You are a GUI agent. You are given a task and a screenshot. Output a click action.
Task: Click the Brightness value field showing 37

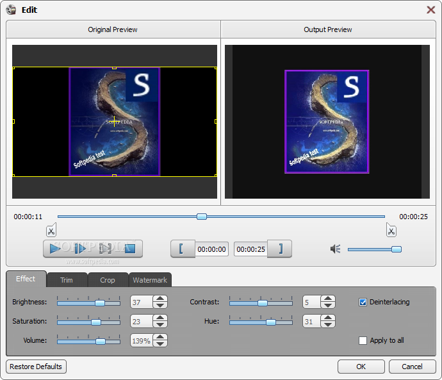coord(142,302)
